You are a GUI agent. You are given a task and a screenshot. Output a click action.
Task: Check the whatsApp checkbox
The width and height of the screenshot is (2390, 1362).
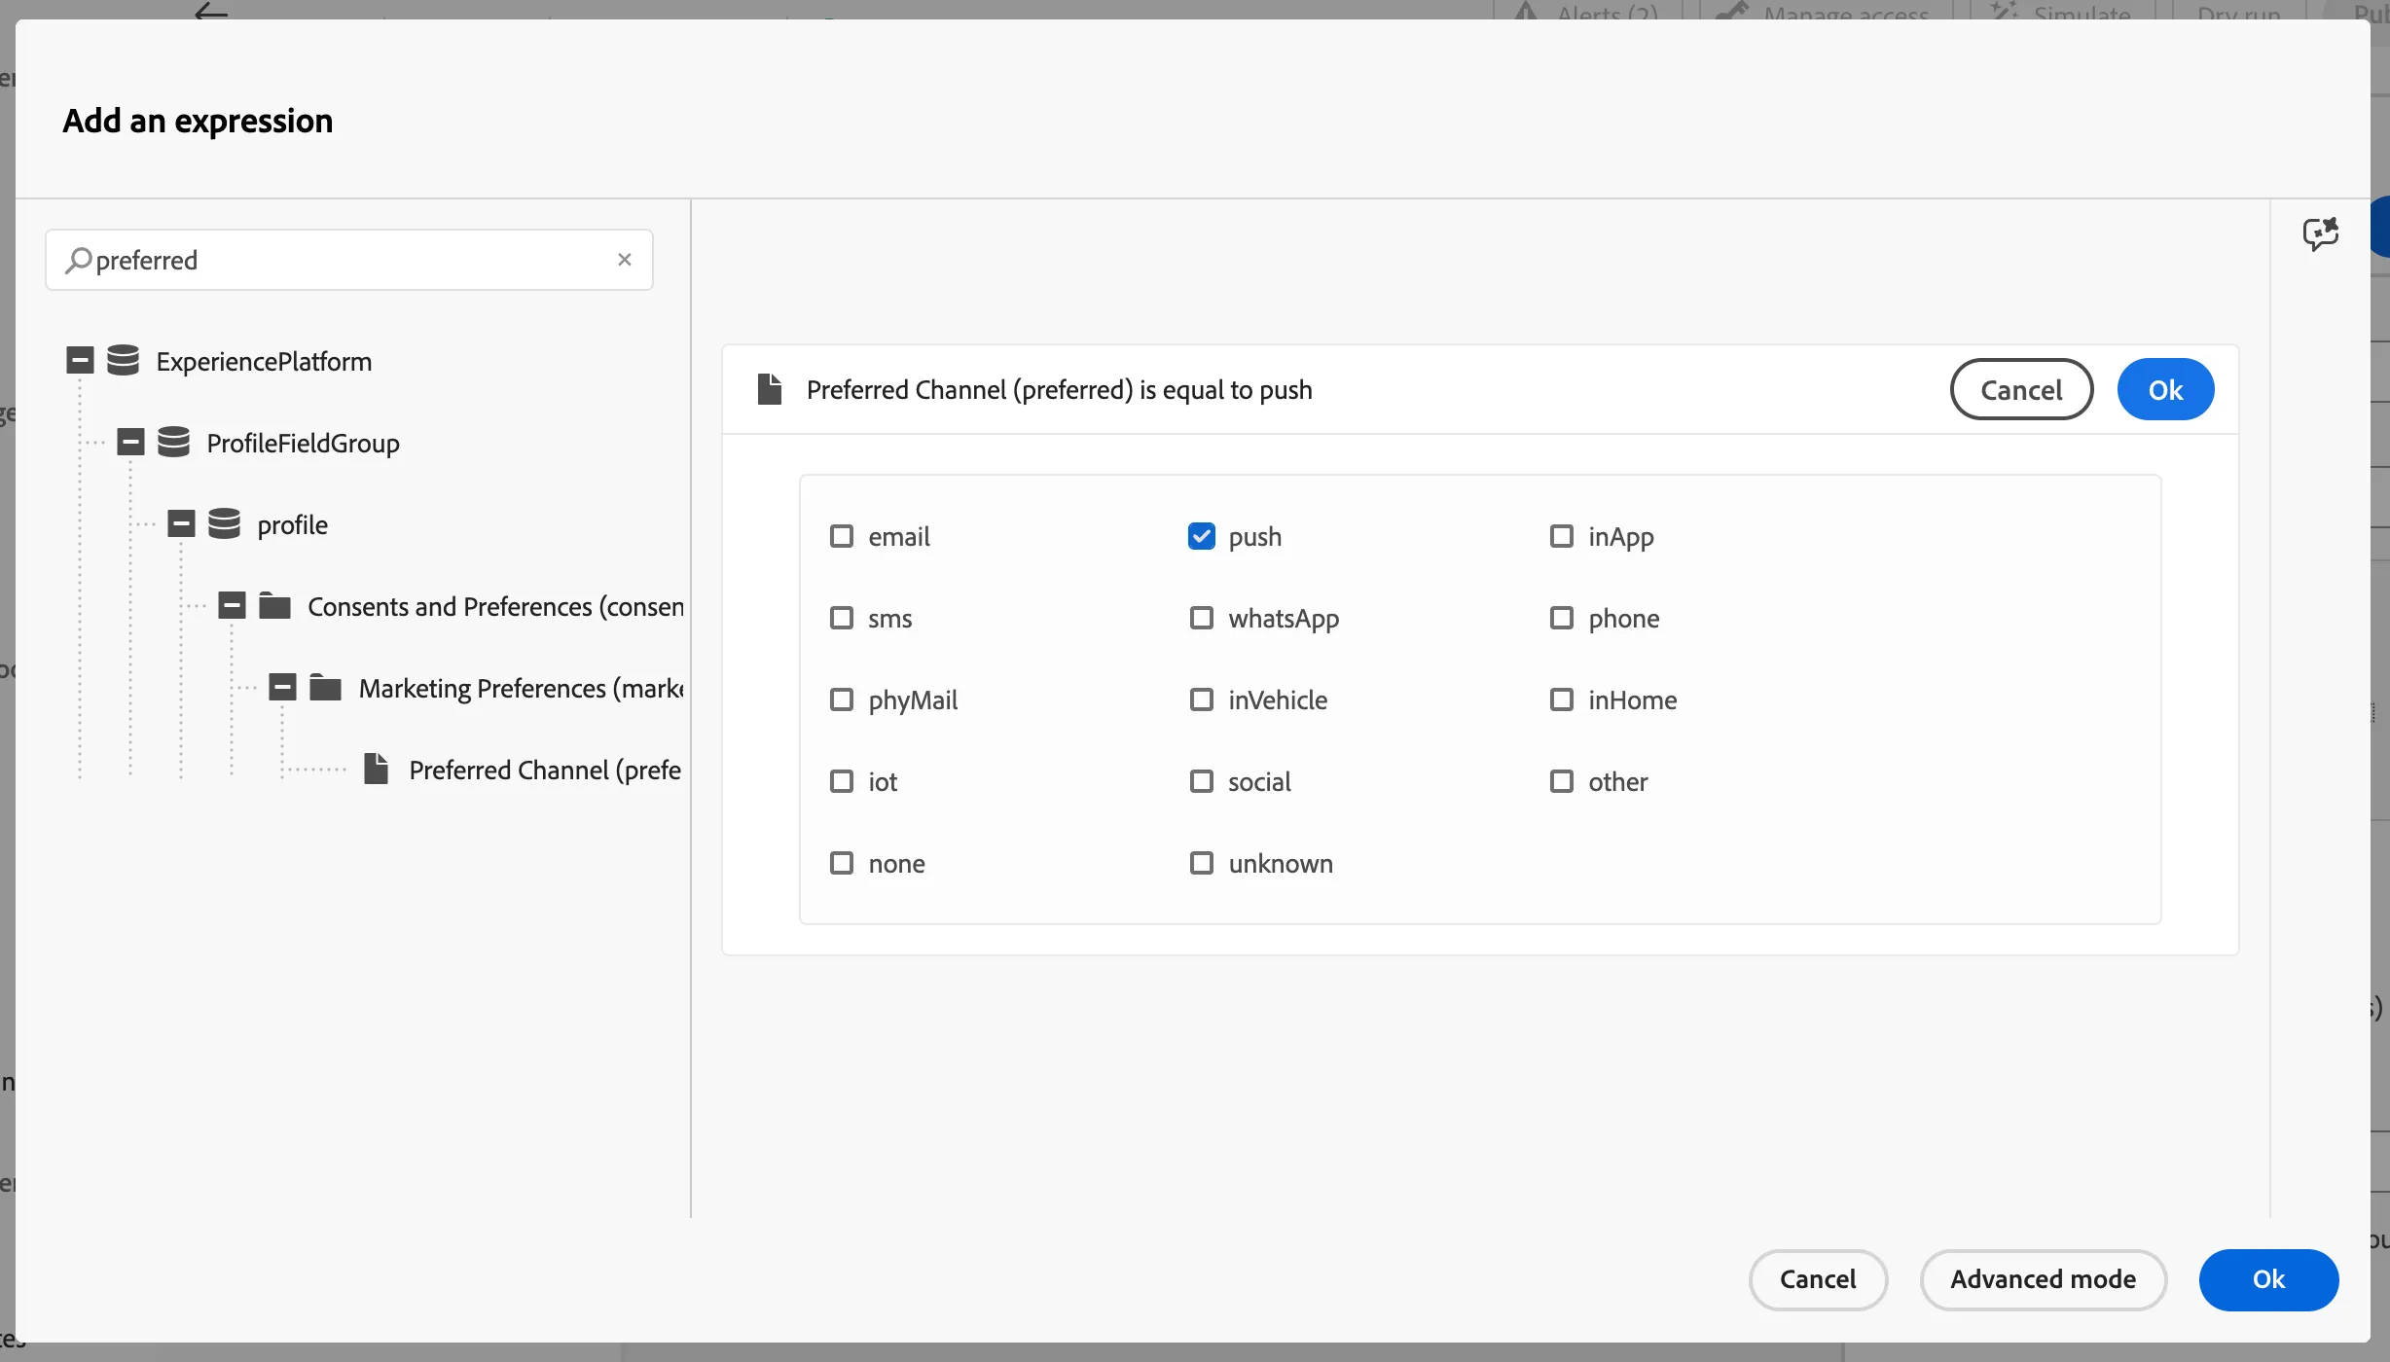1202,618
